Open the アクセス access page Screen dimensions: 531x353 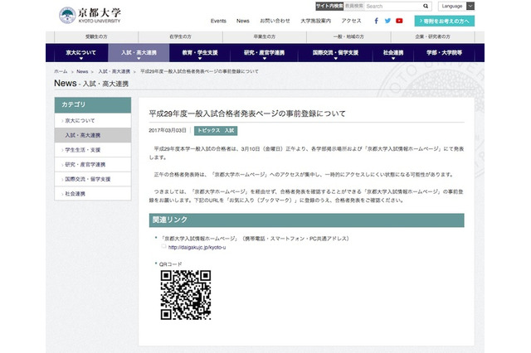351,21
